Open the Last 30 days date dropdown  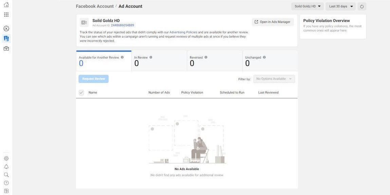341,6
